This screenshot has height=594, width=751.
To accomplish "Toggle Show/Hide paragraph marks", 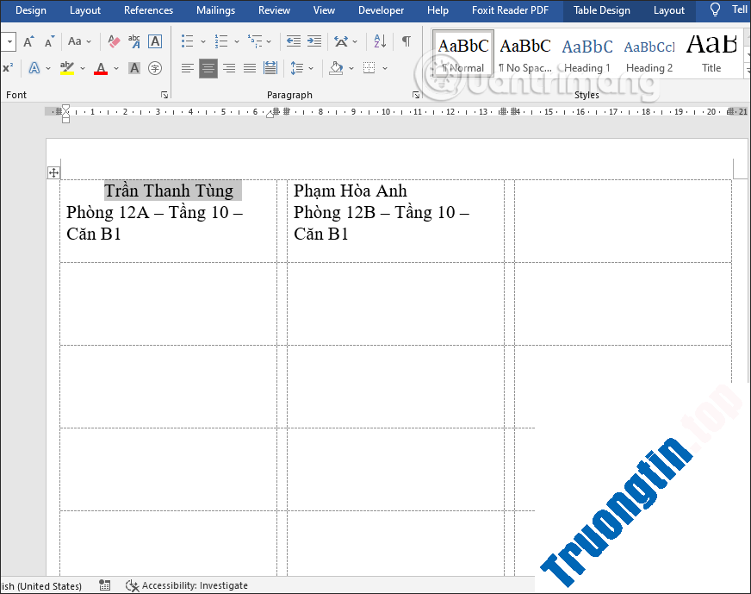I will click(406, 41).
